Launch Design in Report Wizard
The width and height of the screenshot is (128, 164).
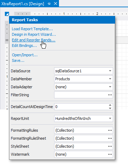(x=34, y=34)
